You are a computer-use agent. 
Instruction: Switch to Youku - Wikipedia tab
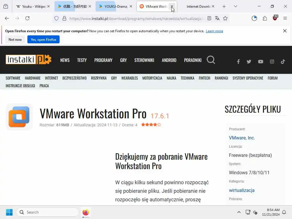click(x=31, y=7)
